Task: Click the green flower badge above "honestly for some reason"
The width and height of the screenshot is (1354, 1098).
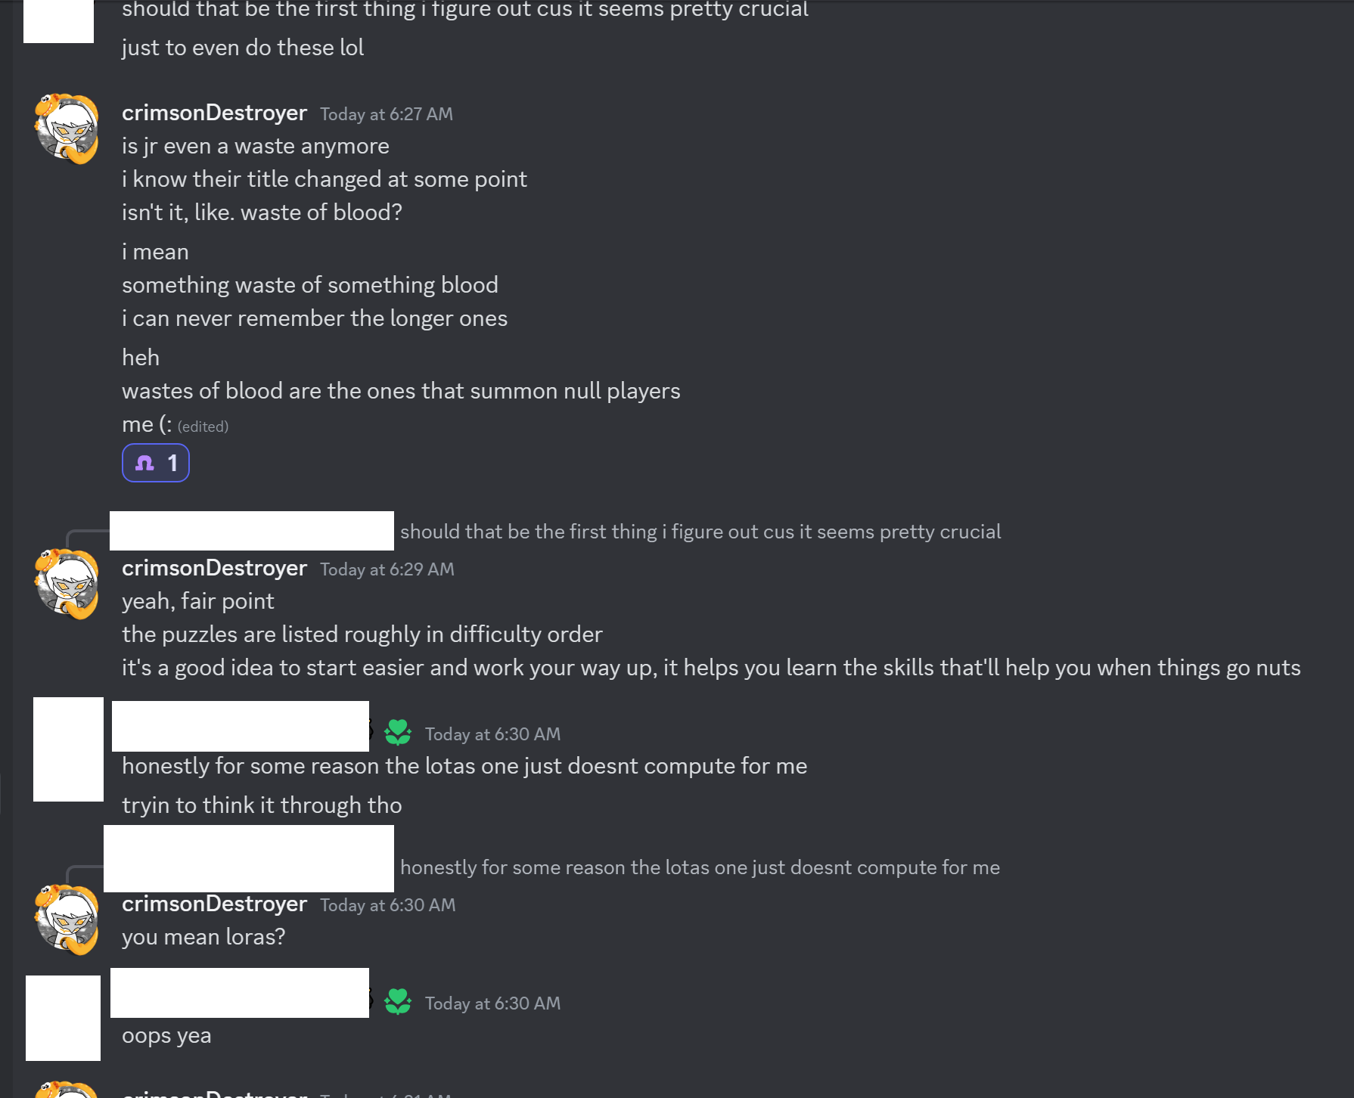Action: tap(398, 732)
